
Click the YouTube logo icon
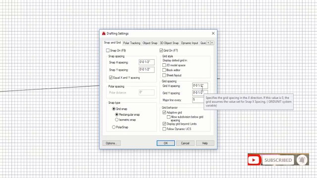[x=254, y=160]
